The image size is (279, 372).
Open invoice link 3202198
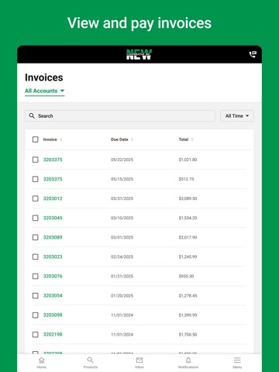[x=53, y=335]
